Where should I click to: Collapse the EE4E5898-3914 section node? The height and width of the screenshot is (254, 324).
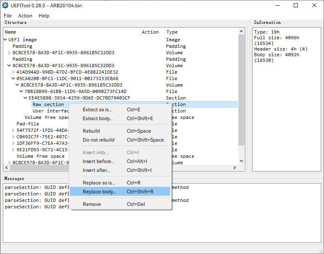click(x=25, y=98)
